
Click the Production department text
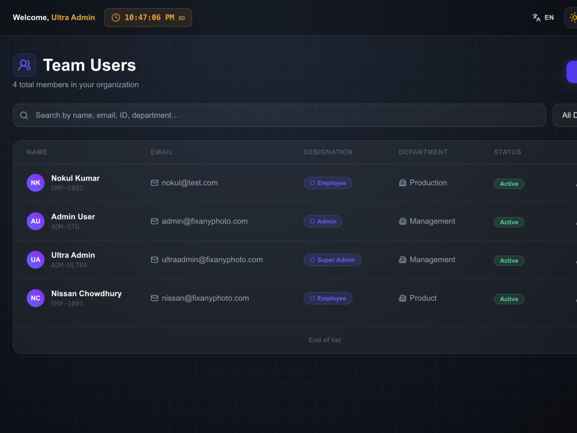[428, 182]
